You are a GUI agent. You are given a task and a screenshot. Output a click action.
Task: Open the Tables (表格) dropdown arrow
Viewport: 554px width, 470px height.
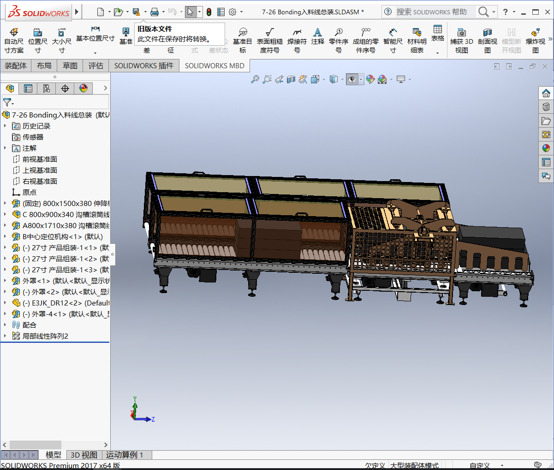[437, 53]
